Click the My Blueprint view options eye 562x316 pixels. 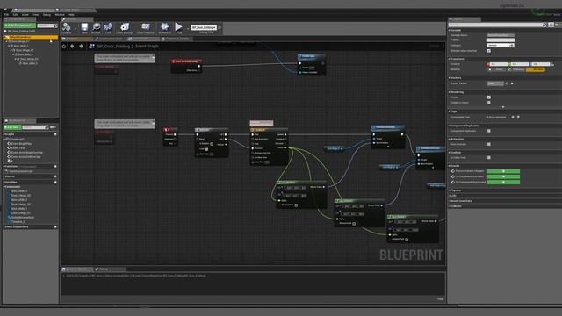[53, 127]
